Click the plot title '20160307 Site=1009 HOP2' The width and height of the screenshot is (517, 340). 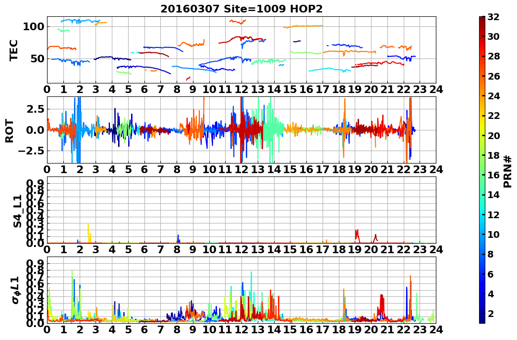point(241,9)
